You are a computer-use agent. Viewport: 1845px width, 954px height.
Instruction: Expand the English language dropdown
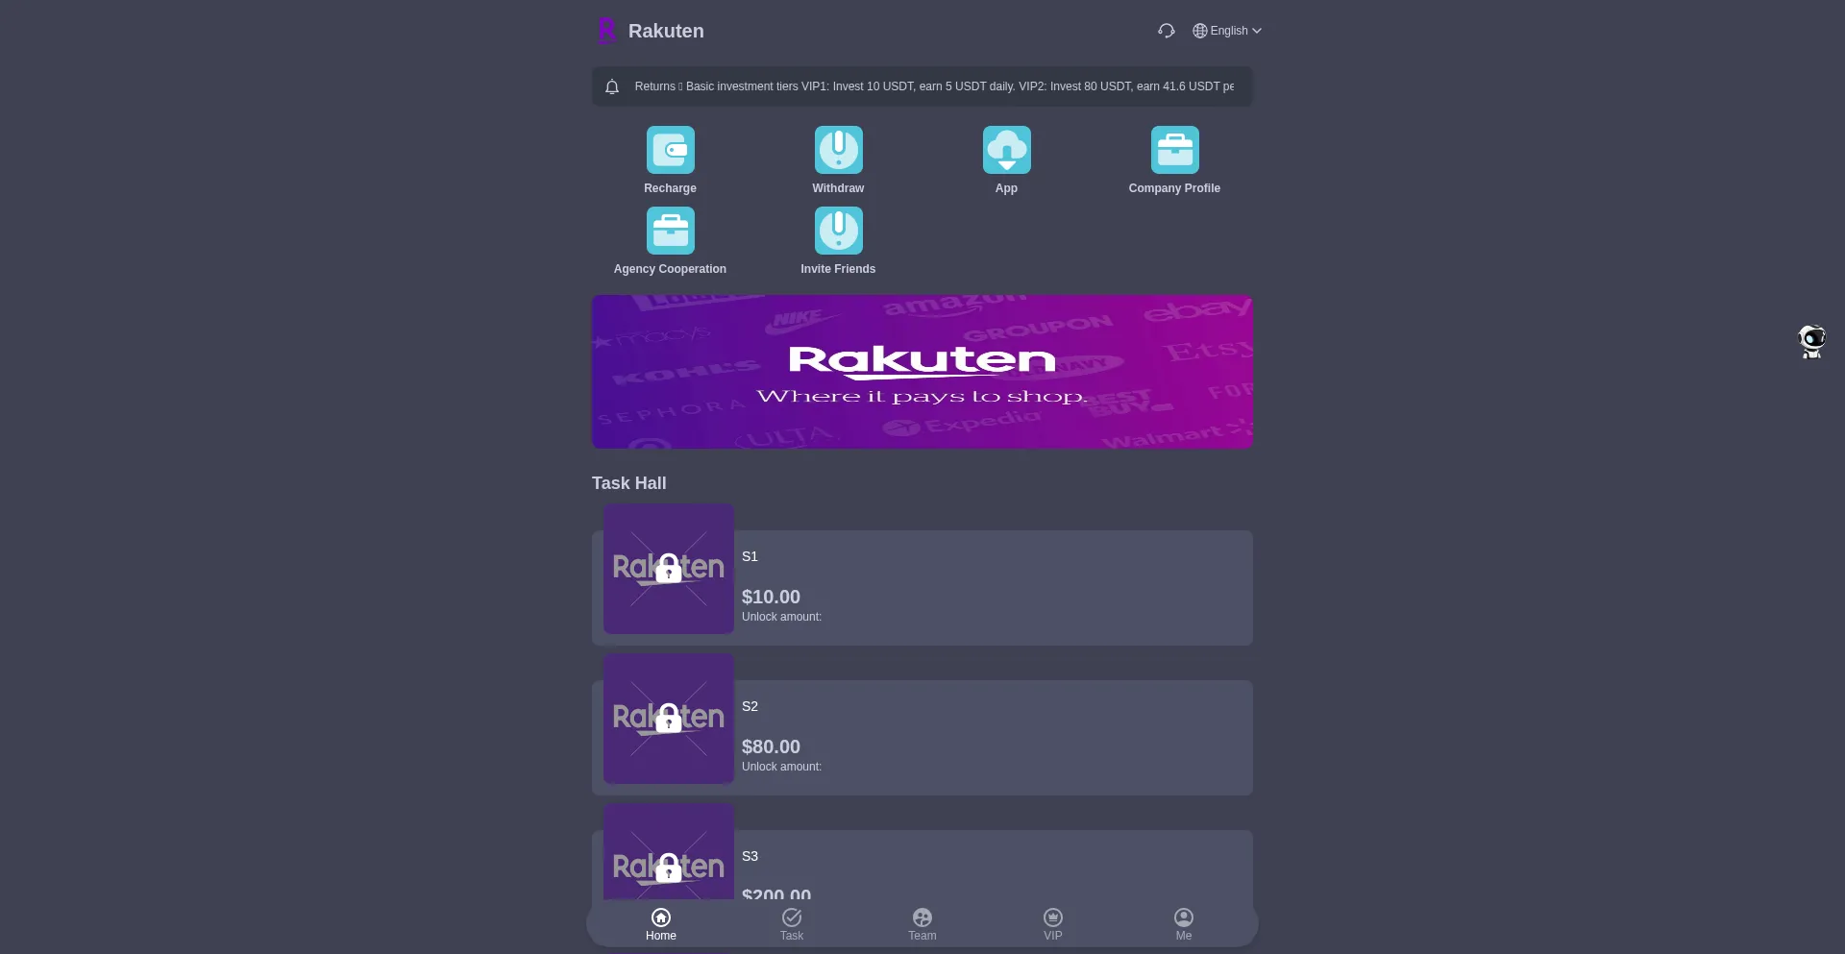tap(1227, 31)
